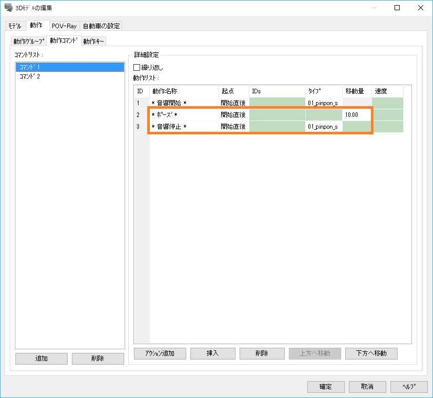Select the ＊音響停止＊ action name cell

(184, 127)
